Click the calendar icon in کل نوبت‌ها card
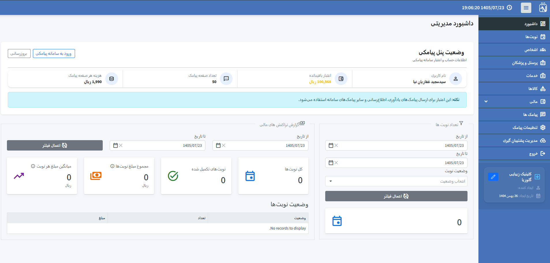This screenshot has height=263, width=550. click(x=250, y=176)
